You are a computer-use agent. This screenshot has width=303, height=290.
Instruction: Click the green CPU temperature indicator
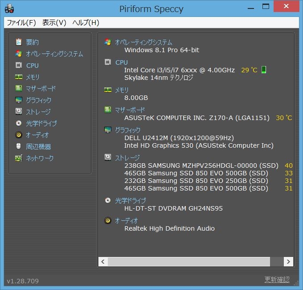tap(264, 70)
